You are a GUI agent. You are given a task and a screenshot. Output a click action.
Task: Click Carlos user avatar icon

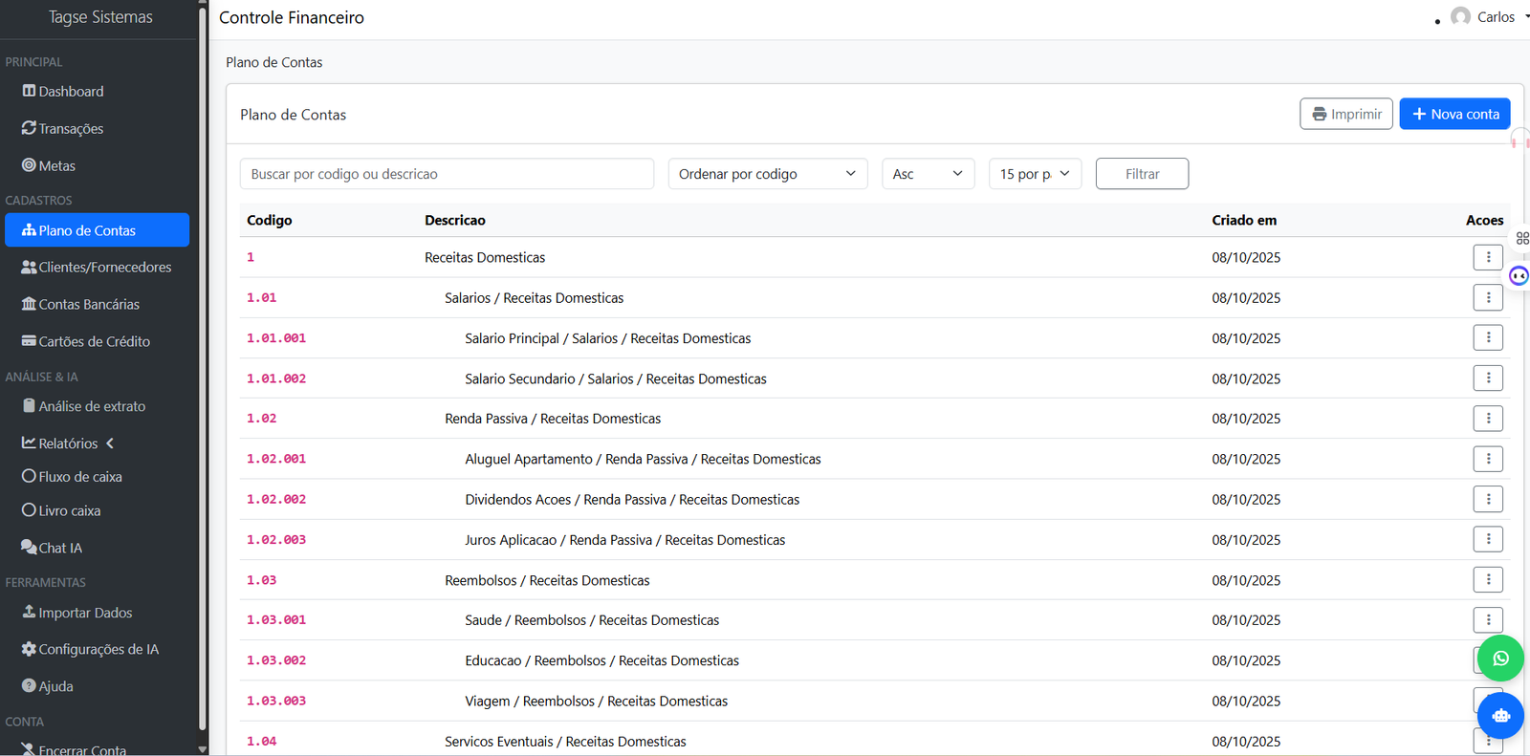tap(1460, 17)
